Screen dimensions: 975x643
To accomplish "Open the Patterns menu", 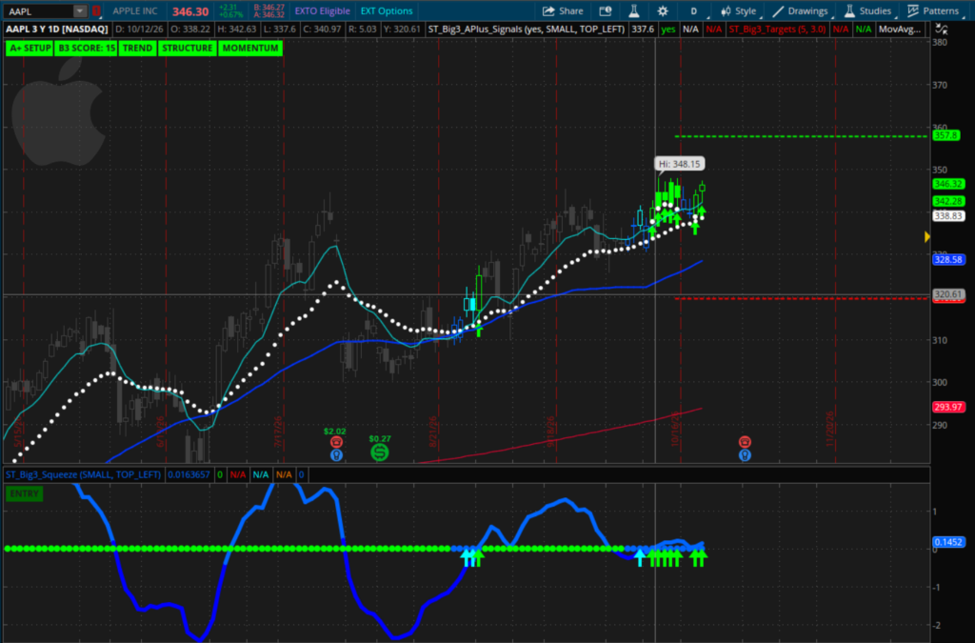I will [933, 11].
